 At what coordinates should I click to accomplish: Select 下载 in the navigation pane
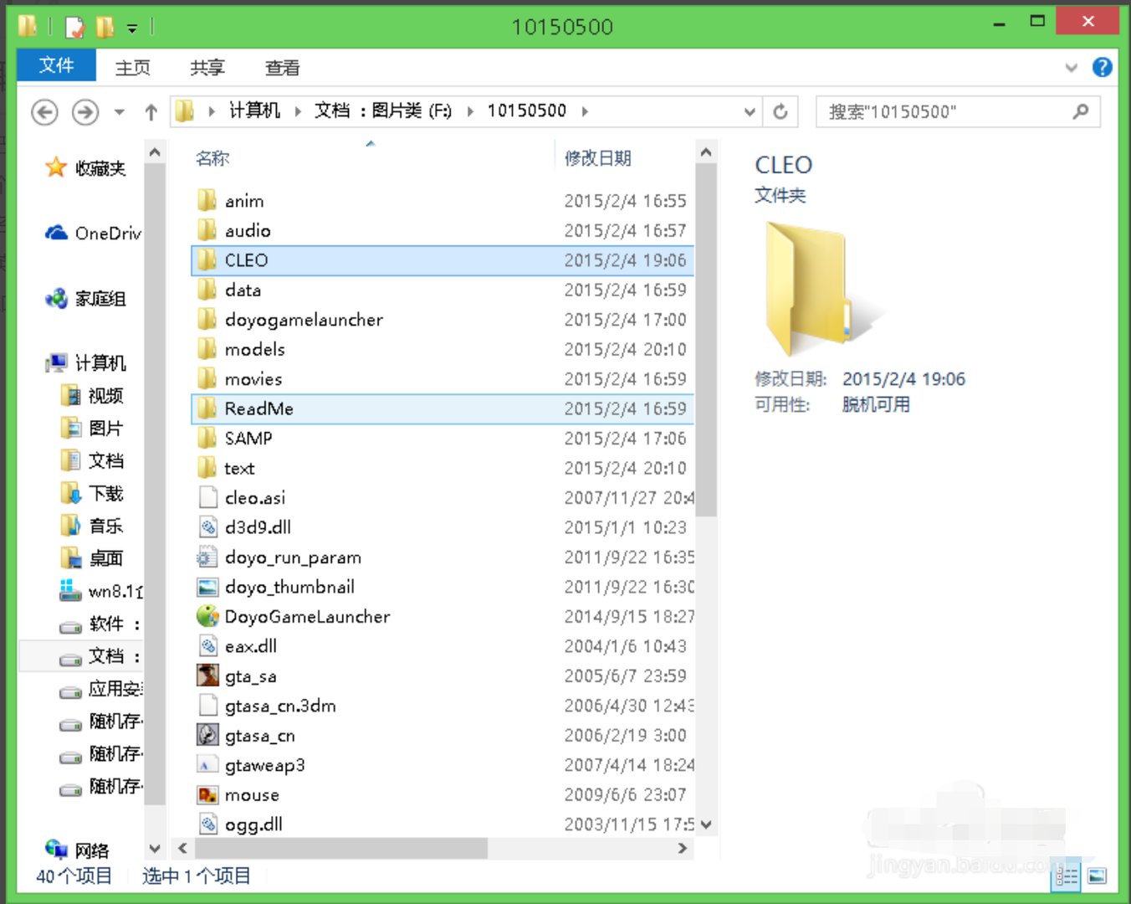(x=105, y=493)
